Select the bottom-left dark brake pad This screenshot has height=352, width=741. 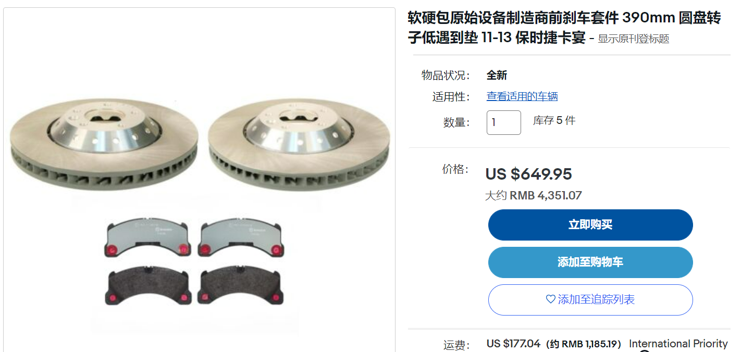click(147, 286)
